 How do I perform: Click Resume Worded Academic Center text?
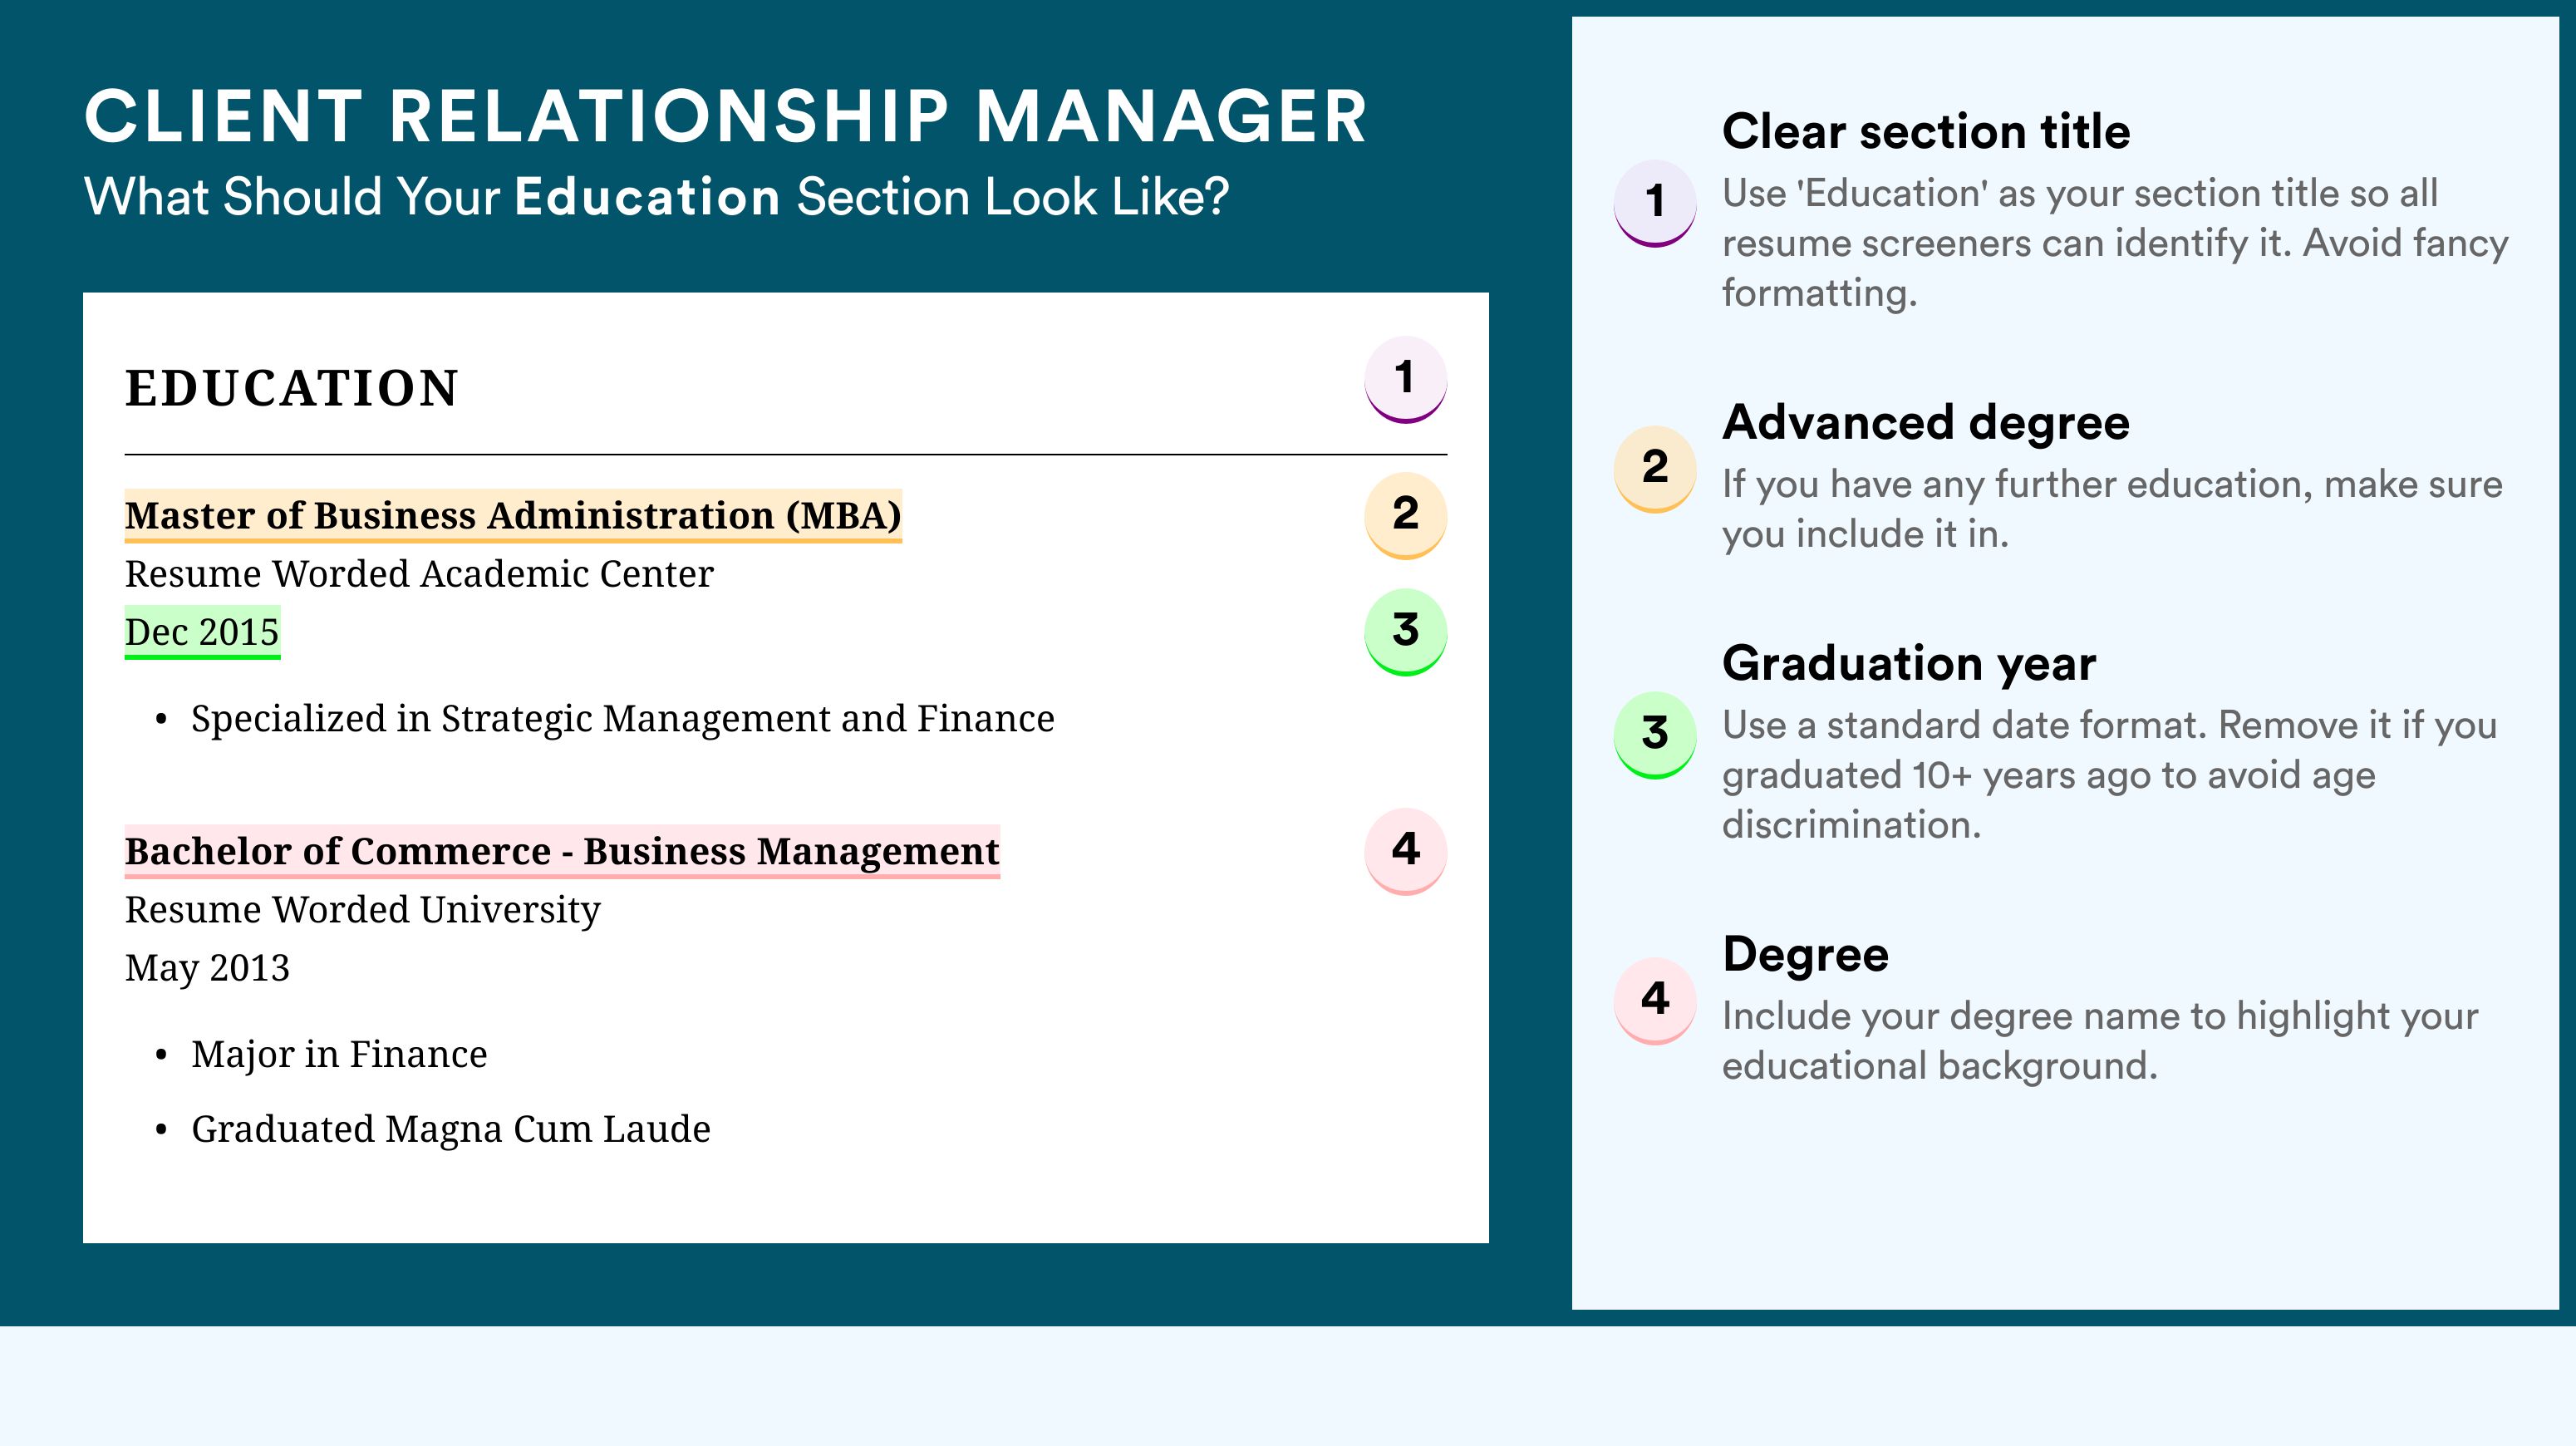click(419, 574)
